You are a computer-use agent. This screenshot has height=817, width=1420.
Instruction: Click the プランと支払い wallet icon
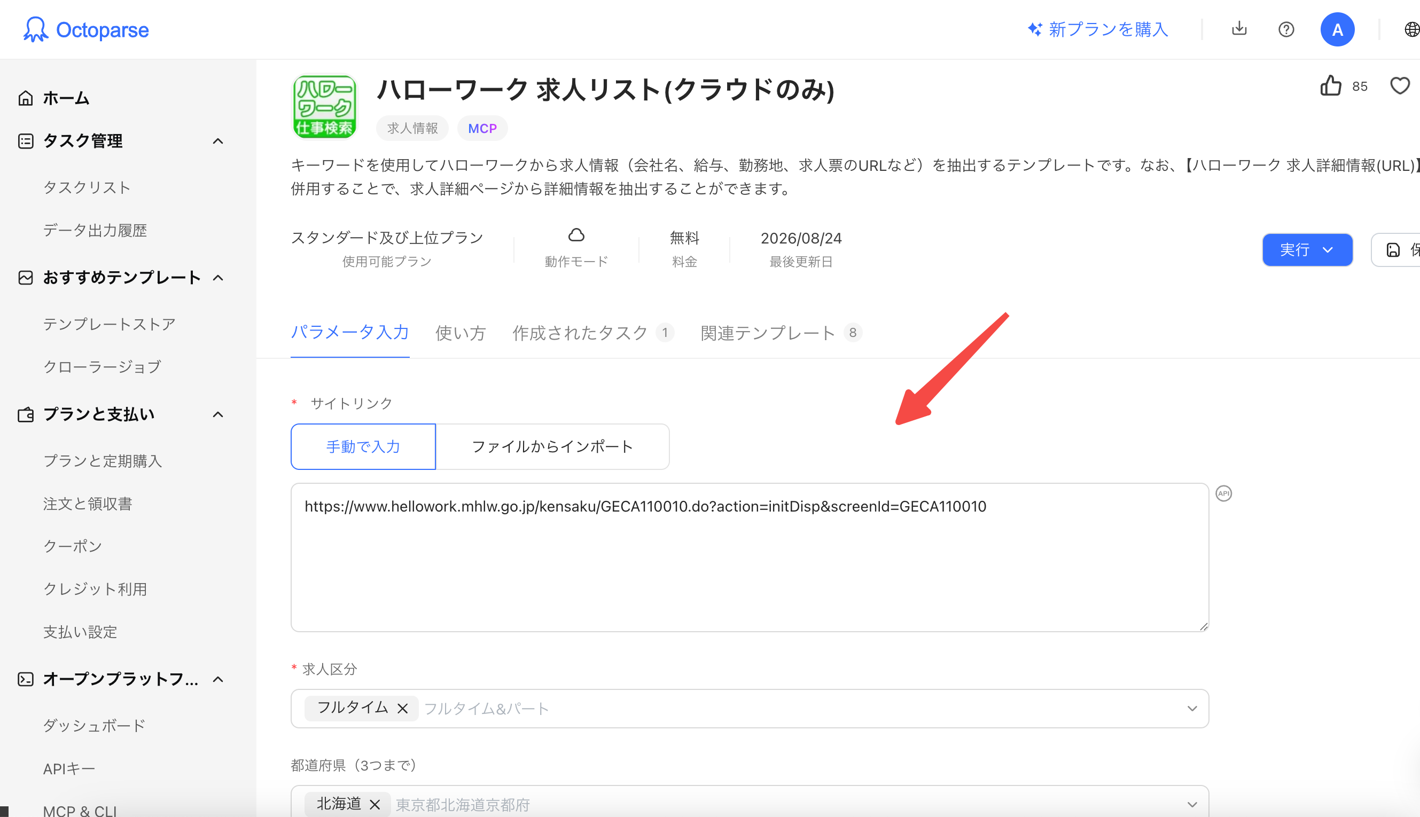pos(25,415)
